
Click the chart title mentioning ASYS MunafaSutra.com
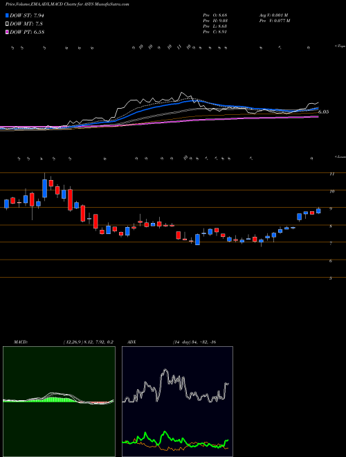point(67,4)
